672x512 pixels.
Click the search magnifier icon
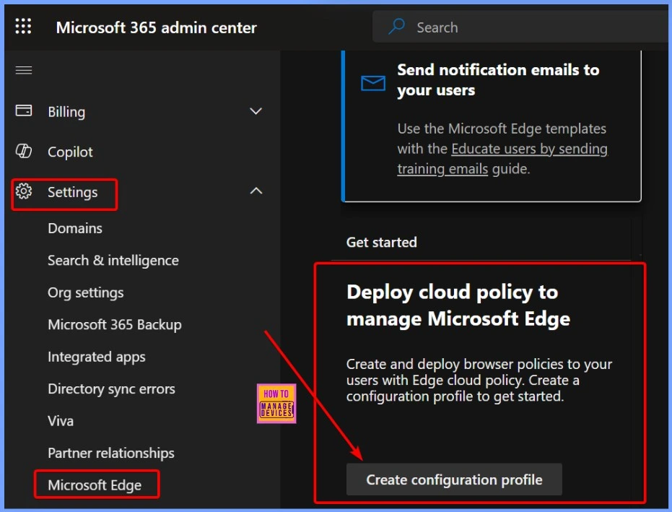(396, 27)
